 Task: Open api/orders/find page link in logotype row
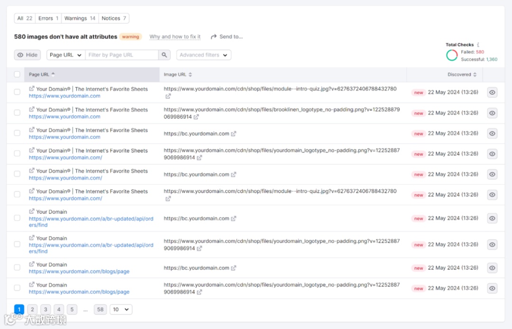coord(91,248)
